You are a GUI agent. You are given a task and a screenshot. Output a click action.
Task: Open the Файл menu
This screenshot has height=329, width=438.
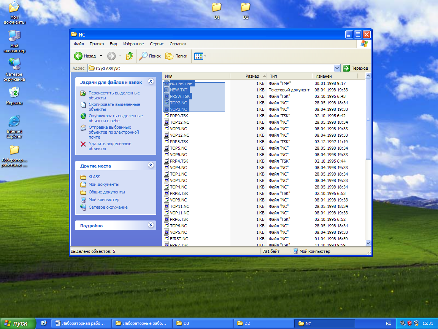click(x=79, y=44)
